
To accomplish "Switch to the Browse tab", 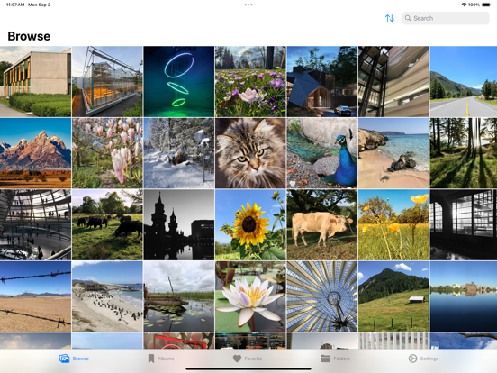I will [x=74, y=359].
